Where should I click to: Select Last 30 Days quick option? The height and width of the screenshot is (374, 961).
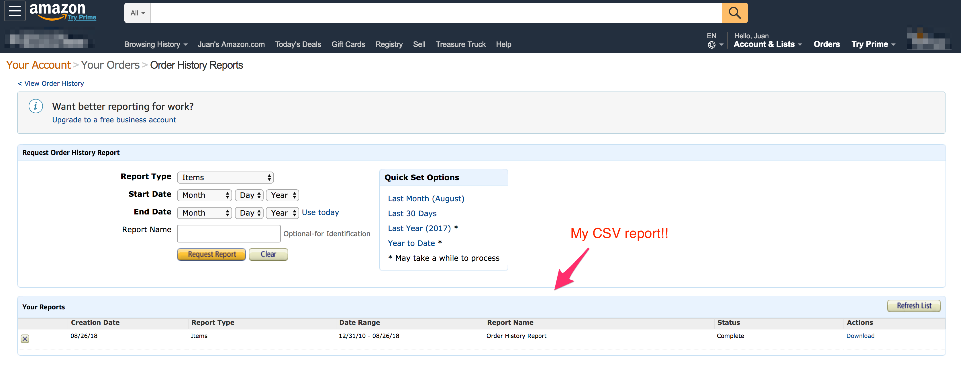412,214
